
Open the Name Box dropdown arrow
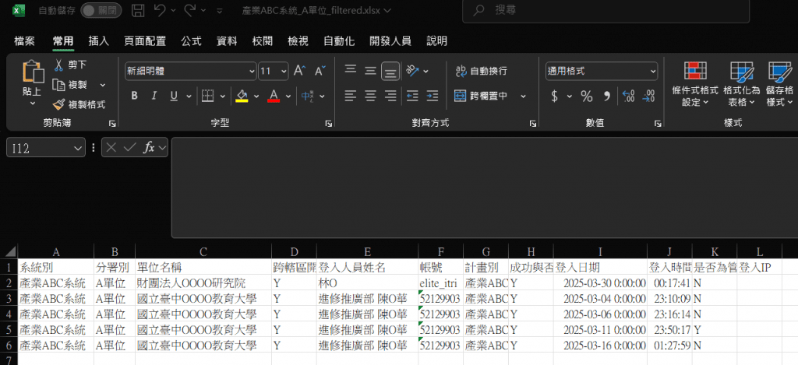point(77,147)
